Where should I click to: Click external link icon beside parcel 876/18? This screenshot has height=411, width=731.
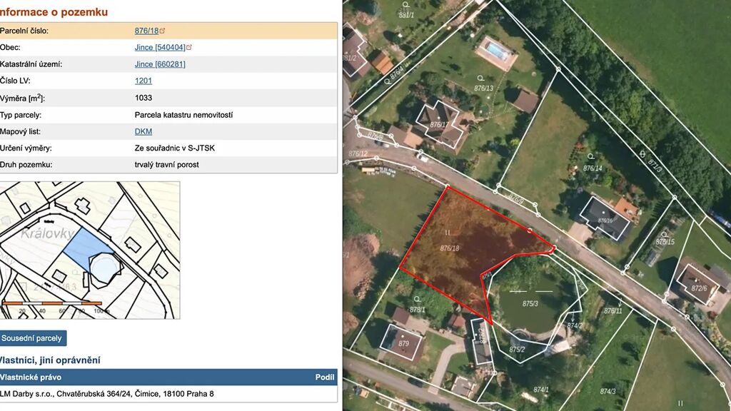pyautogui.click(x=163, y=31)
